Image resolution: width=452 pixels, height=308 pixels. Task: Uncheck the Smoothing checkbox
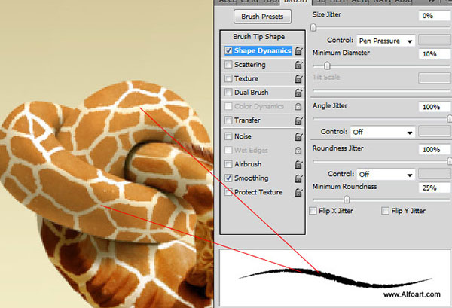coord(228,178)
